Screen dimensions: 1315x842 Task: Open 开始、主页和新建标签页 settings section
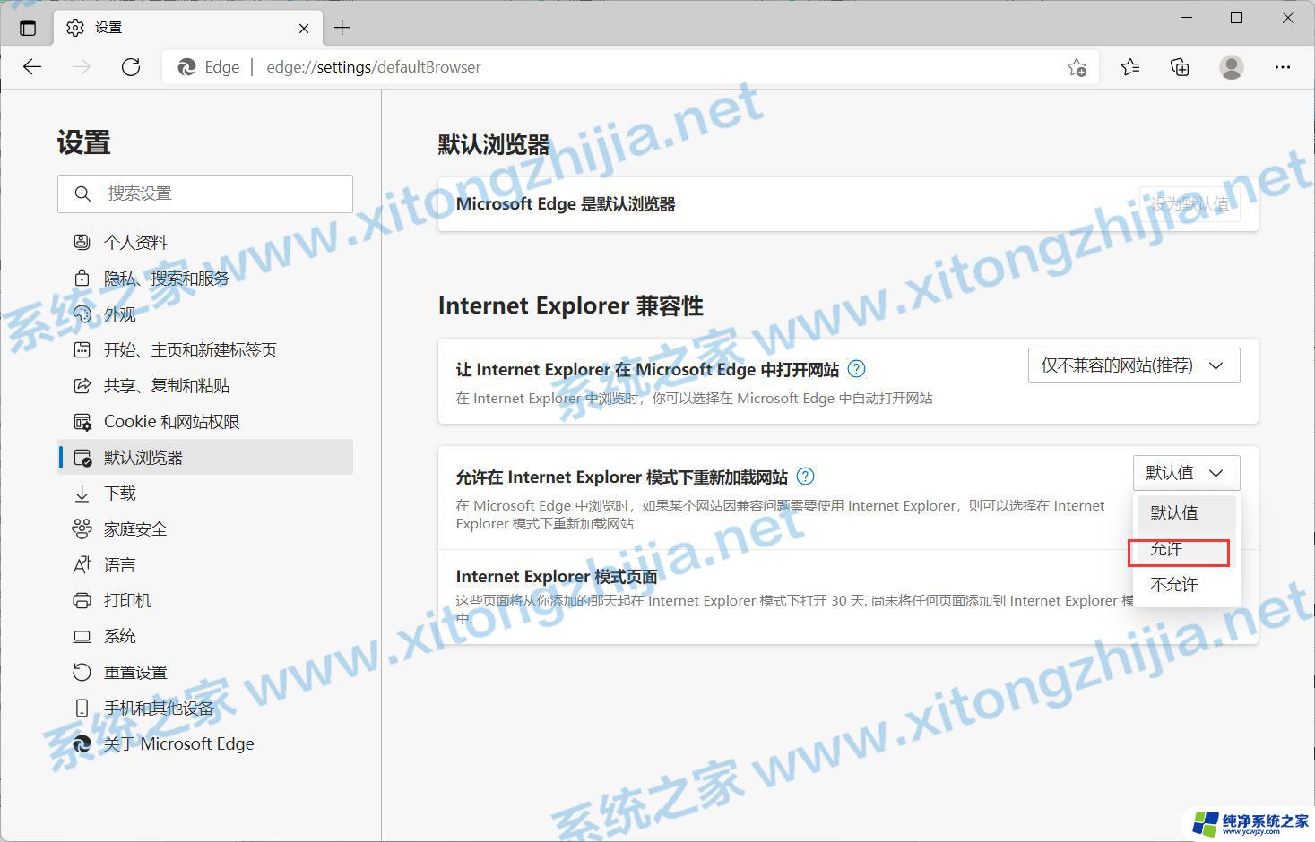205,349
